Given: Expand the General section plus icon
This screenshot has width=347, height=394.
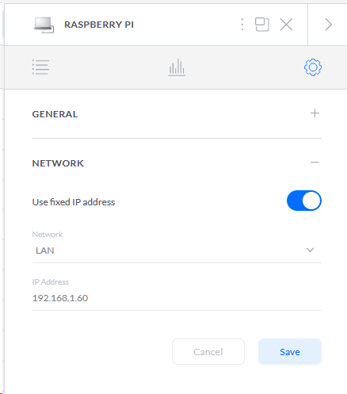Looking at the screenshot, I should coord(315,113).
